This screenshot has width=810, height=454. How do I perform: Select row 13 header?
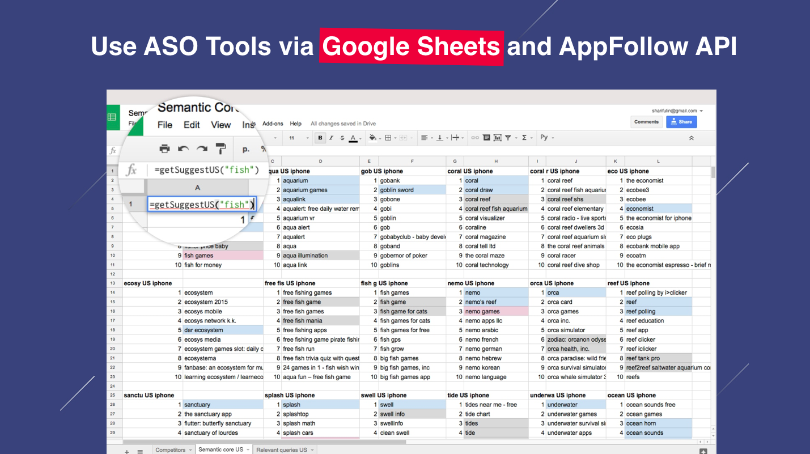112,283
